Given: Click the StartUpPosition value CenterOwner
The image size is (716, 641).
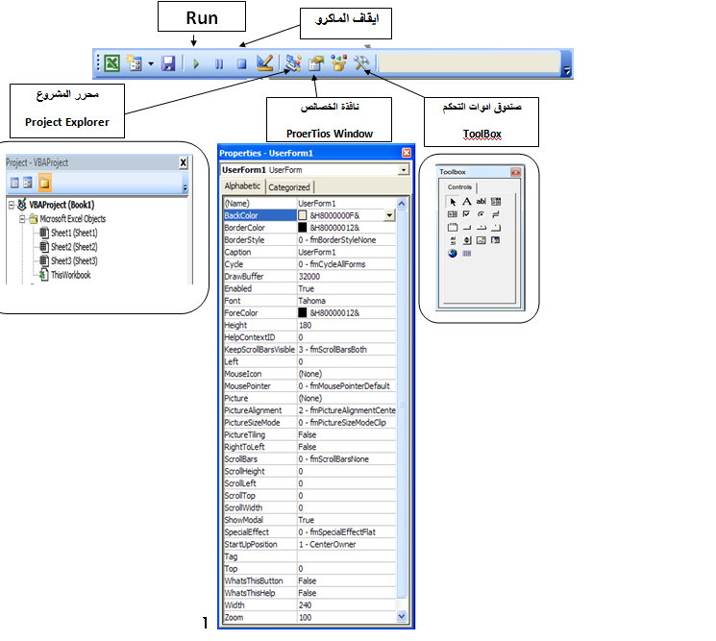Looking at the screenshot, I should [x=328, y=544].
